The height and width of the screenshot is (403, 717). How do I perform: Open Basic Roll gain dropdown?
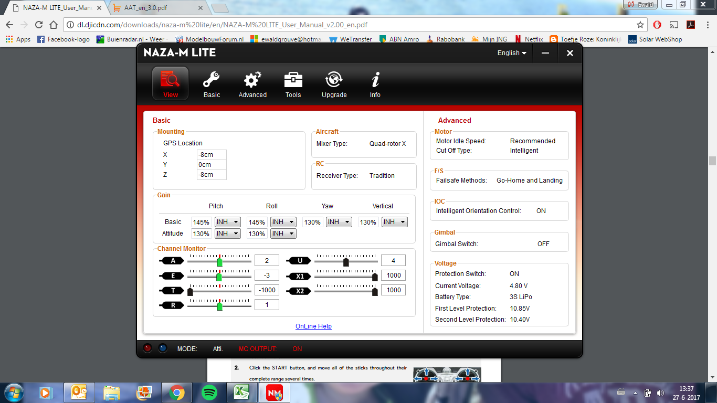pos(283,222)
